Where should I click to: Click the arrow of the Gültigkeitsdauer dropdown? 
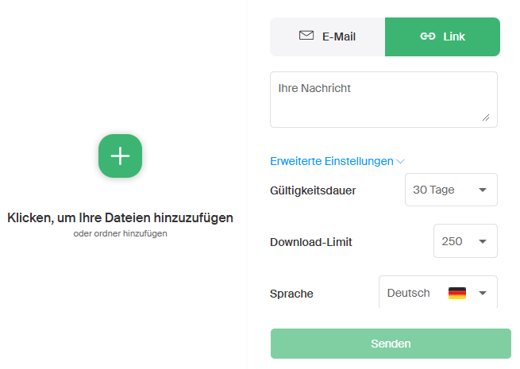tap(482, 190)
